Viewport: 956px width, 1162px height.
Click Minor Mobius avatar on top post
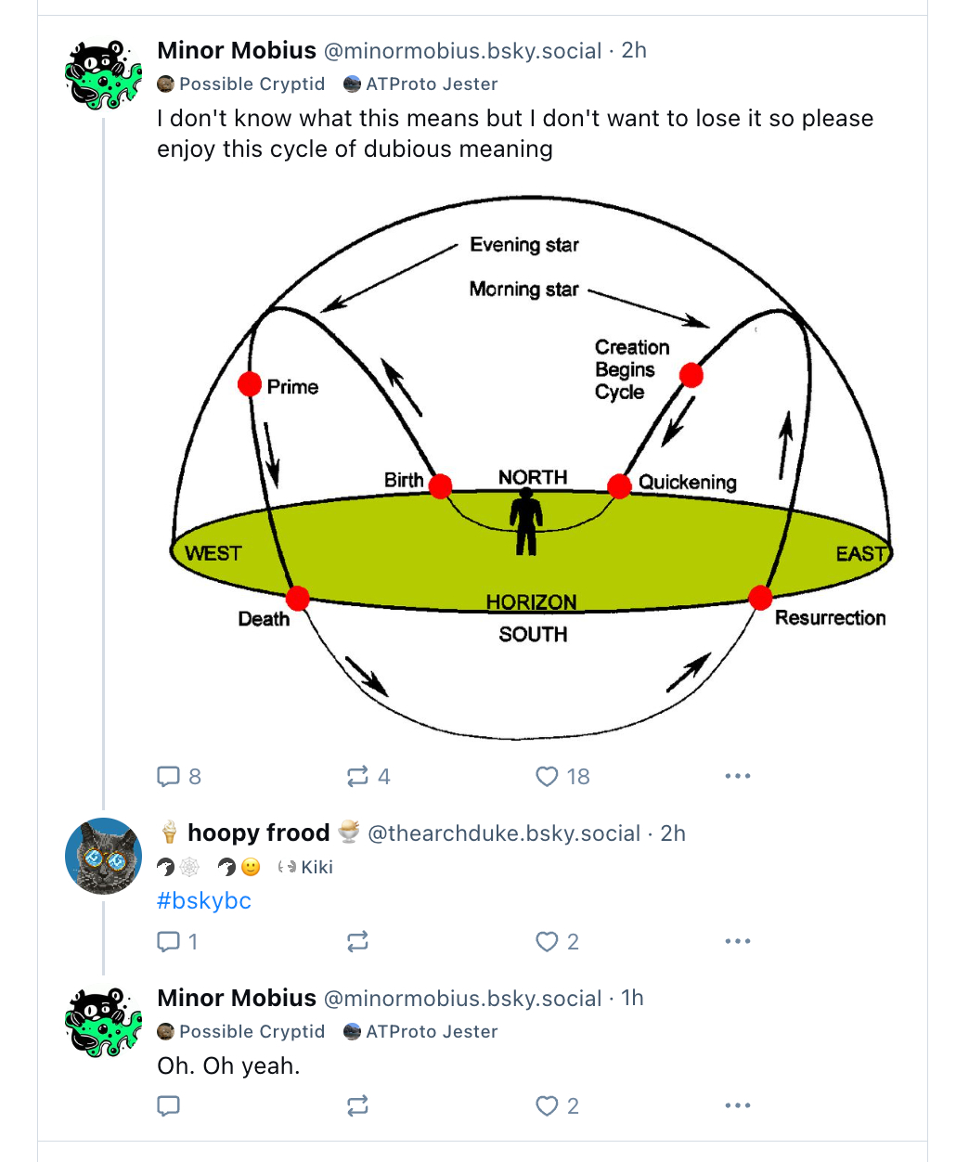[103, 74]
